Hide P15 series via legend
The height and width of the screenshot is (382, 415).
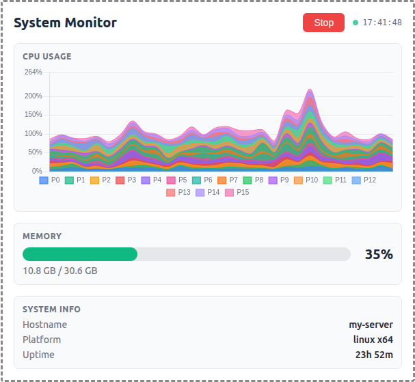click(x=230, y=193)
